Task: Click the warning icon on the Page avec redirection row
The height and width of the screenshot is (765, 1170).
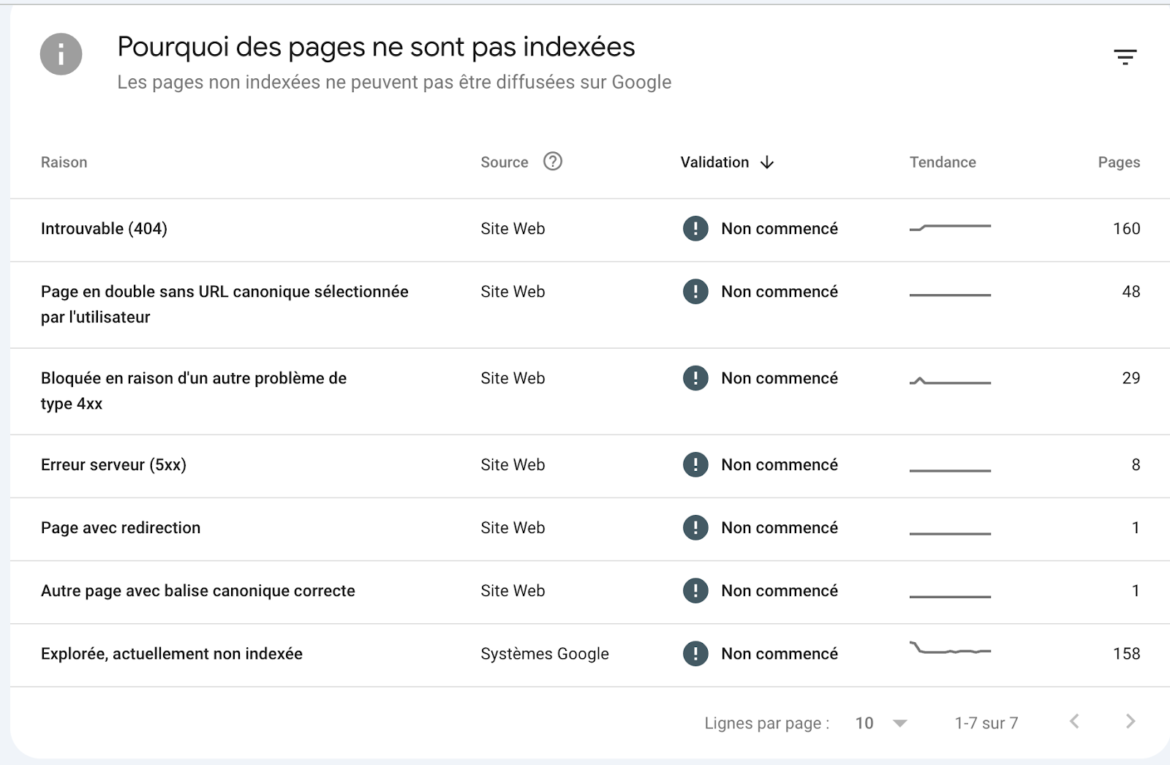Action: click(x=695, y=527)
